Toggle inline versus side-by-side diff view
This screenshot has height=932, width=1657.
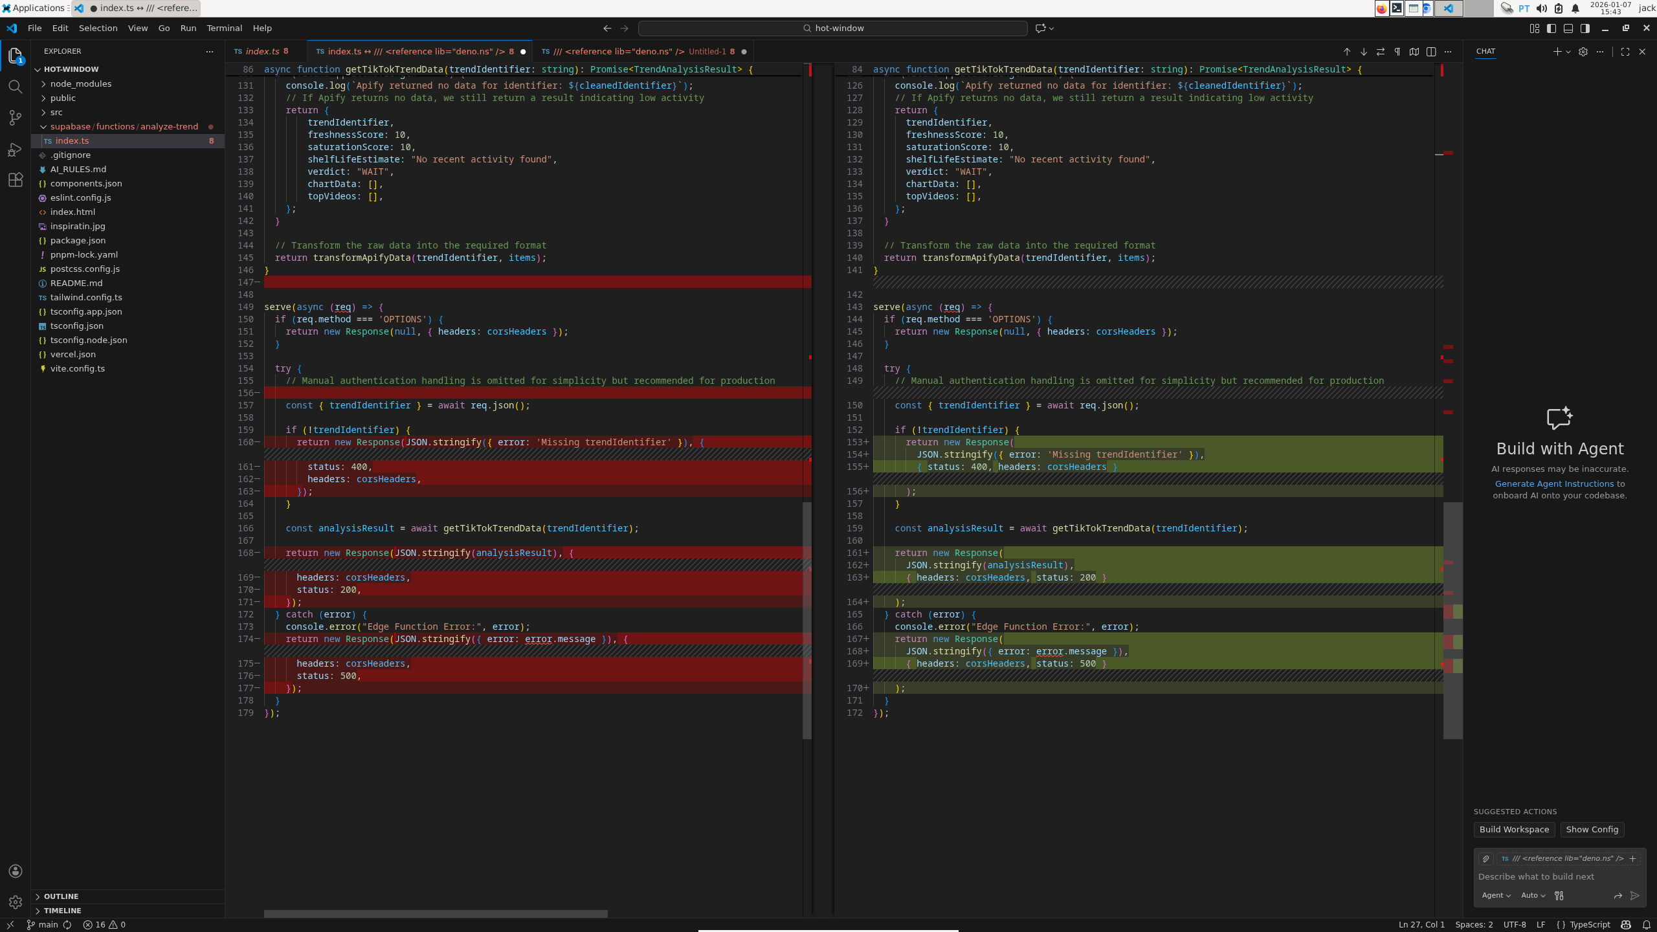click(1431, 52)
